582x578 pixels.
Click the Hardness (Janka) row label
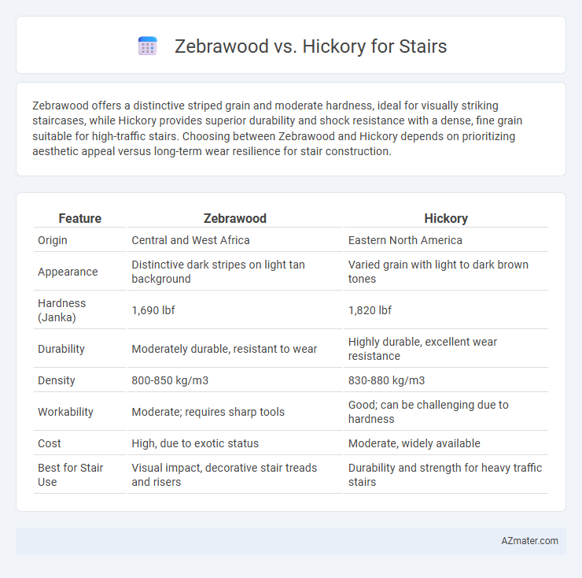(61, 310)
